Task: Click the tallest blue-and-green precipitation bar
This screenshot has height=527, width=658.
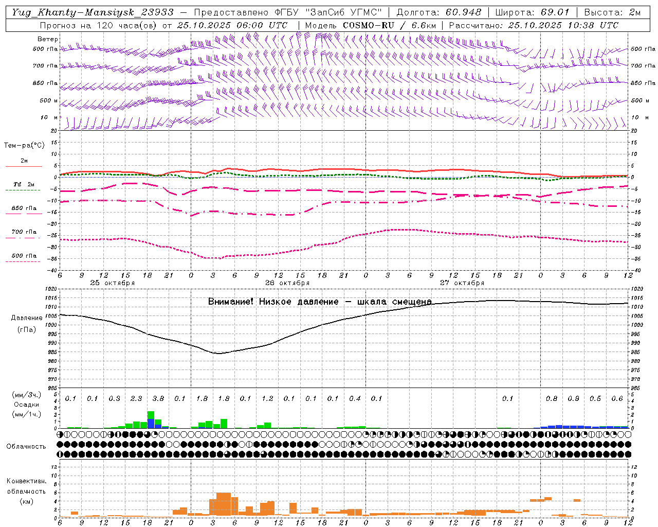Action: pyautogui.click(x=151, y=419)
